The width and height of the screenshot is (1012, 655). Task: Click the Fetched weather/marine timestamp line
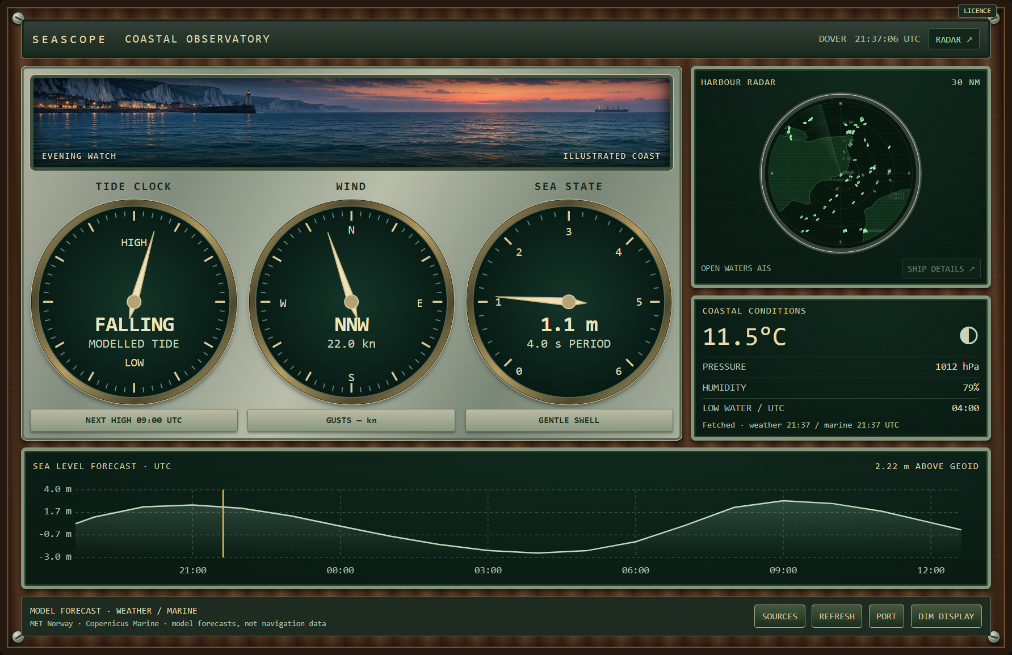800,425
